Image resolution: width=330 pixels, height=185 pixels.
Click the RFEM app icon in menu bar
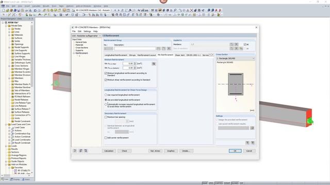click(x=3, y=6)
